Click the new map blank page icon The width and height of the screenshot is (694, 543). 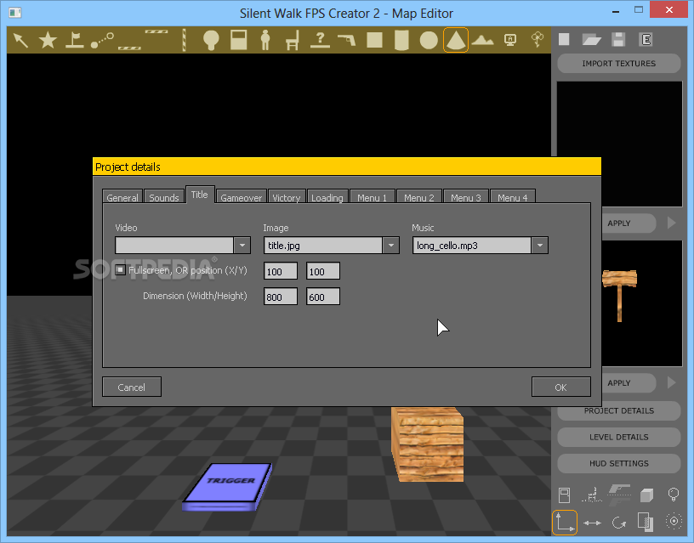[x=564, y=39]
